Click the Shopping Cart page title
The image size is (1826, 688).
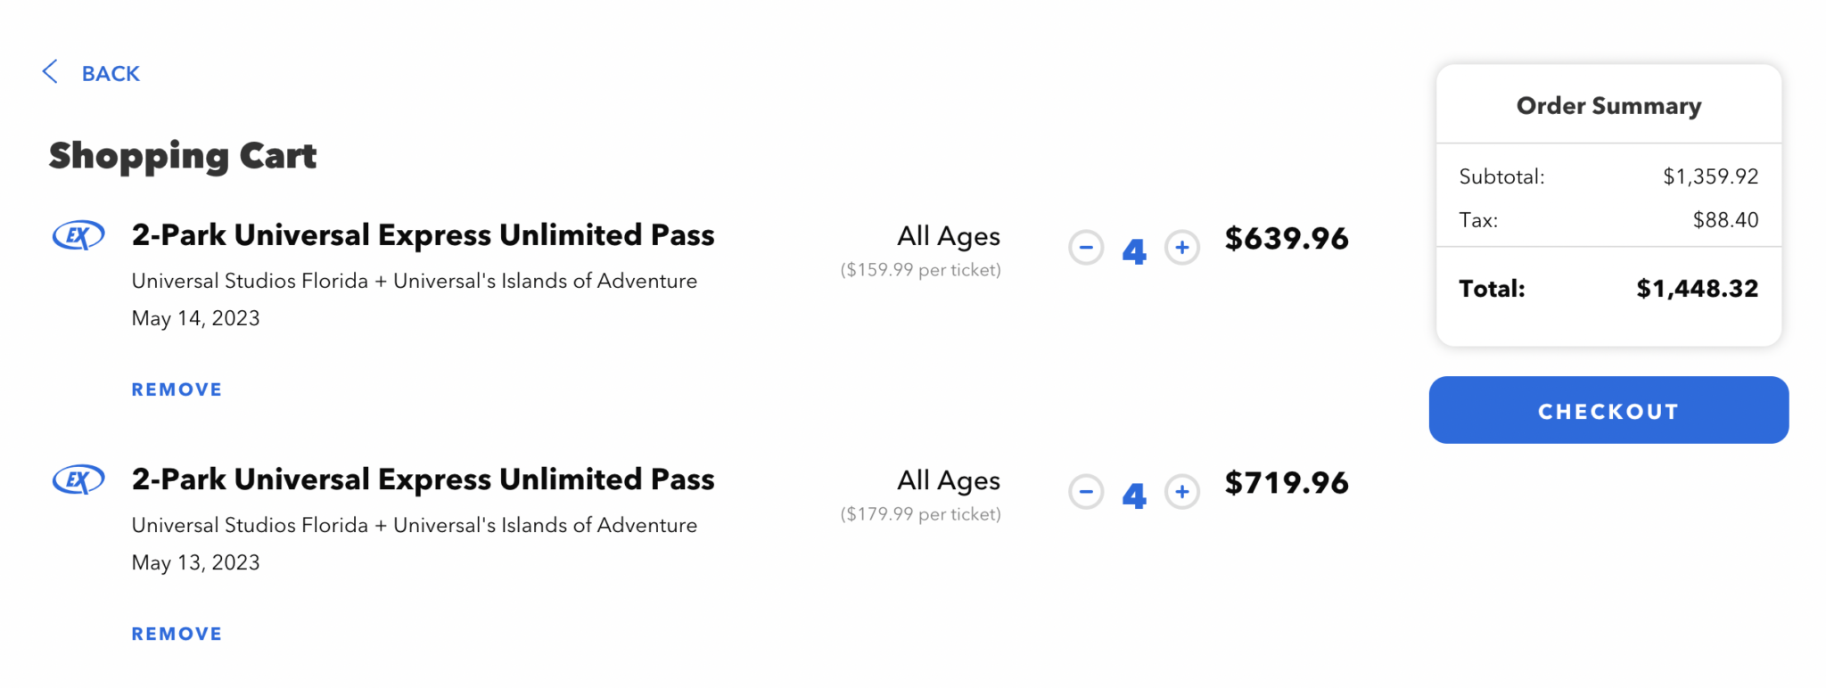(x=182, y=155)
